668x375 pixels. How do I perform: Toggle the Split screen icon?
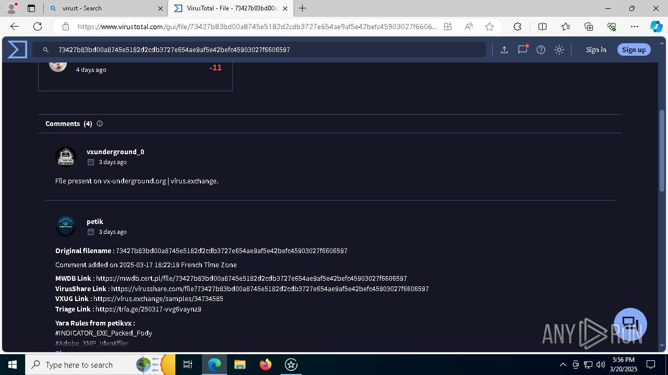tap(542, 27)
